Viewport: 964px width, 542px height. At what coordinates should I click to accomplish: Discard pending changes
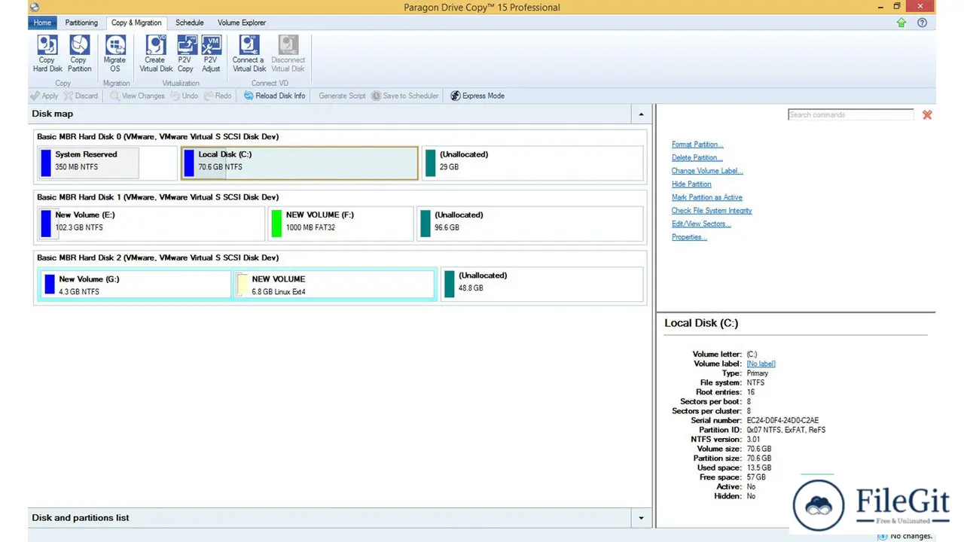click(81, 96)
